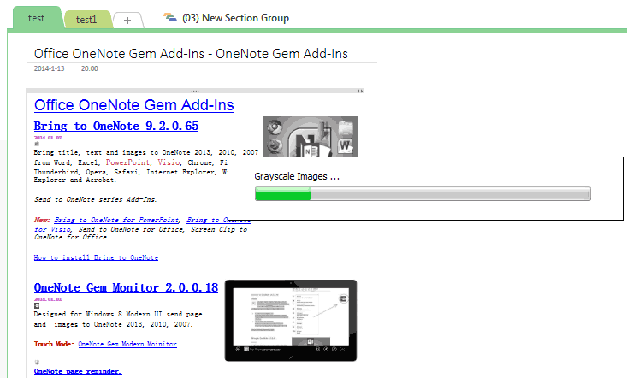Click the 'Send to OneNote series Add-Ins.' line

pos(95,199)
